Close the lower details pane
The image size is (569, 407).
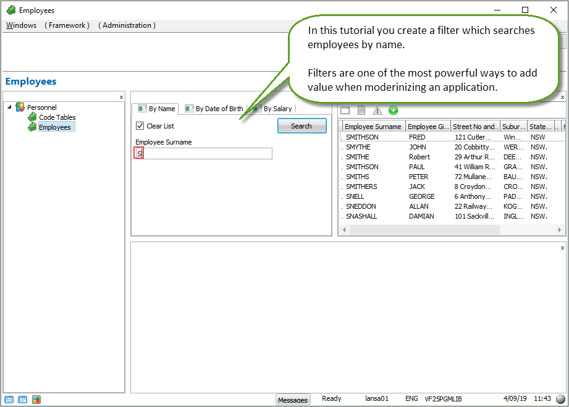pyautogui.click(x=562, y=248)
